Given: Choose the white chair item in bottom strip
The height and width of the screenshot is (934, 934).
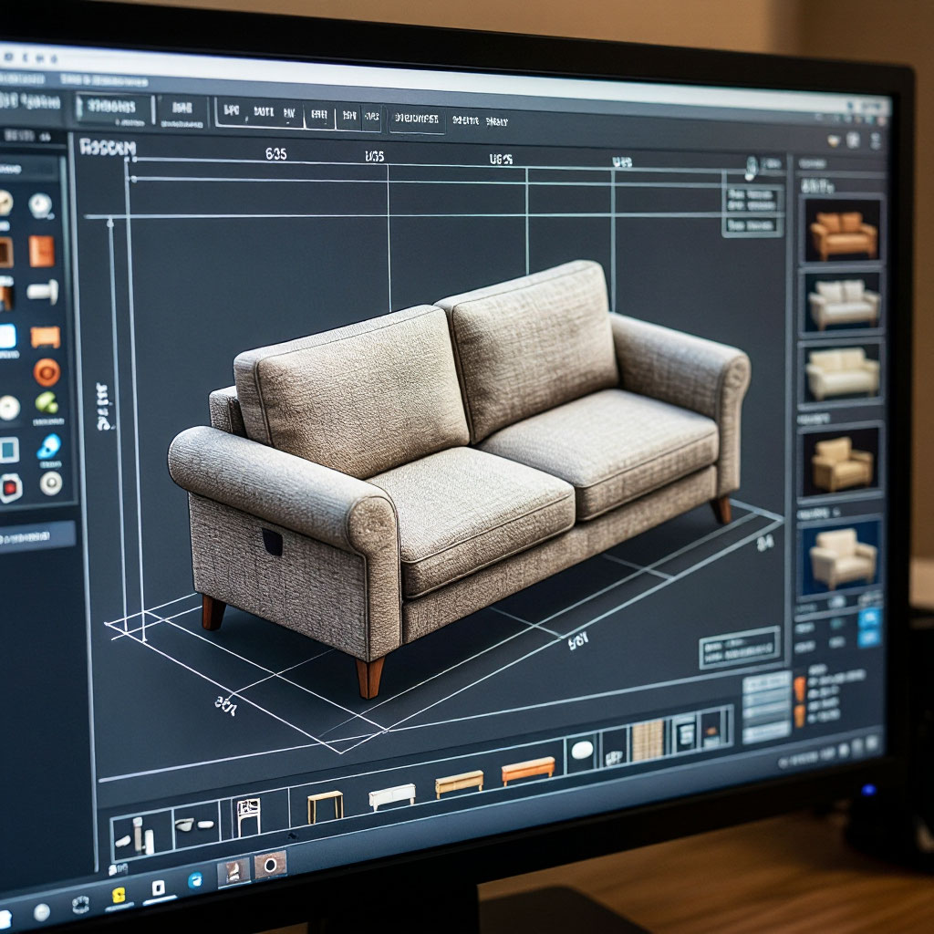Looking at the screenshot, I should tap(248, 816).
